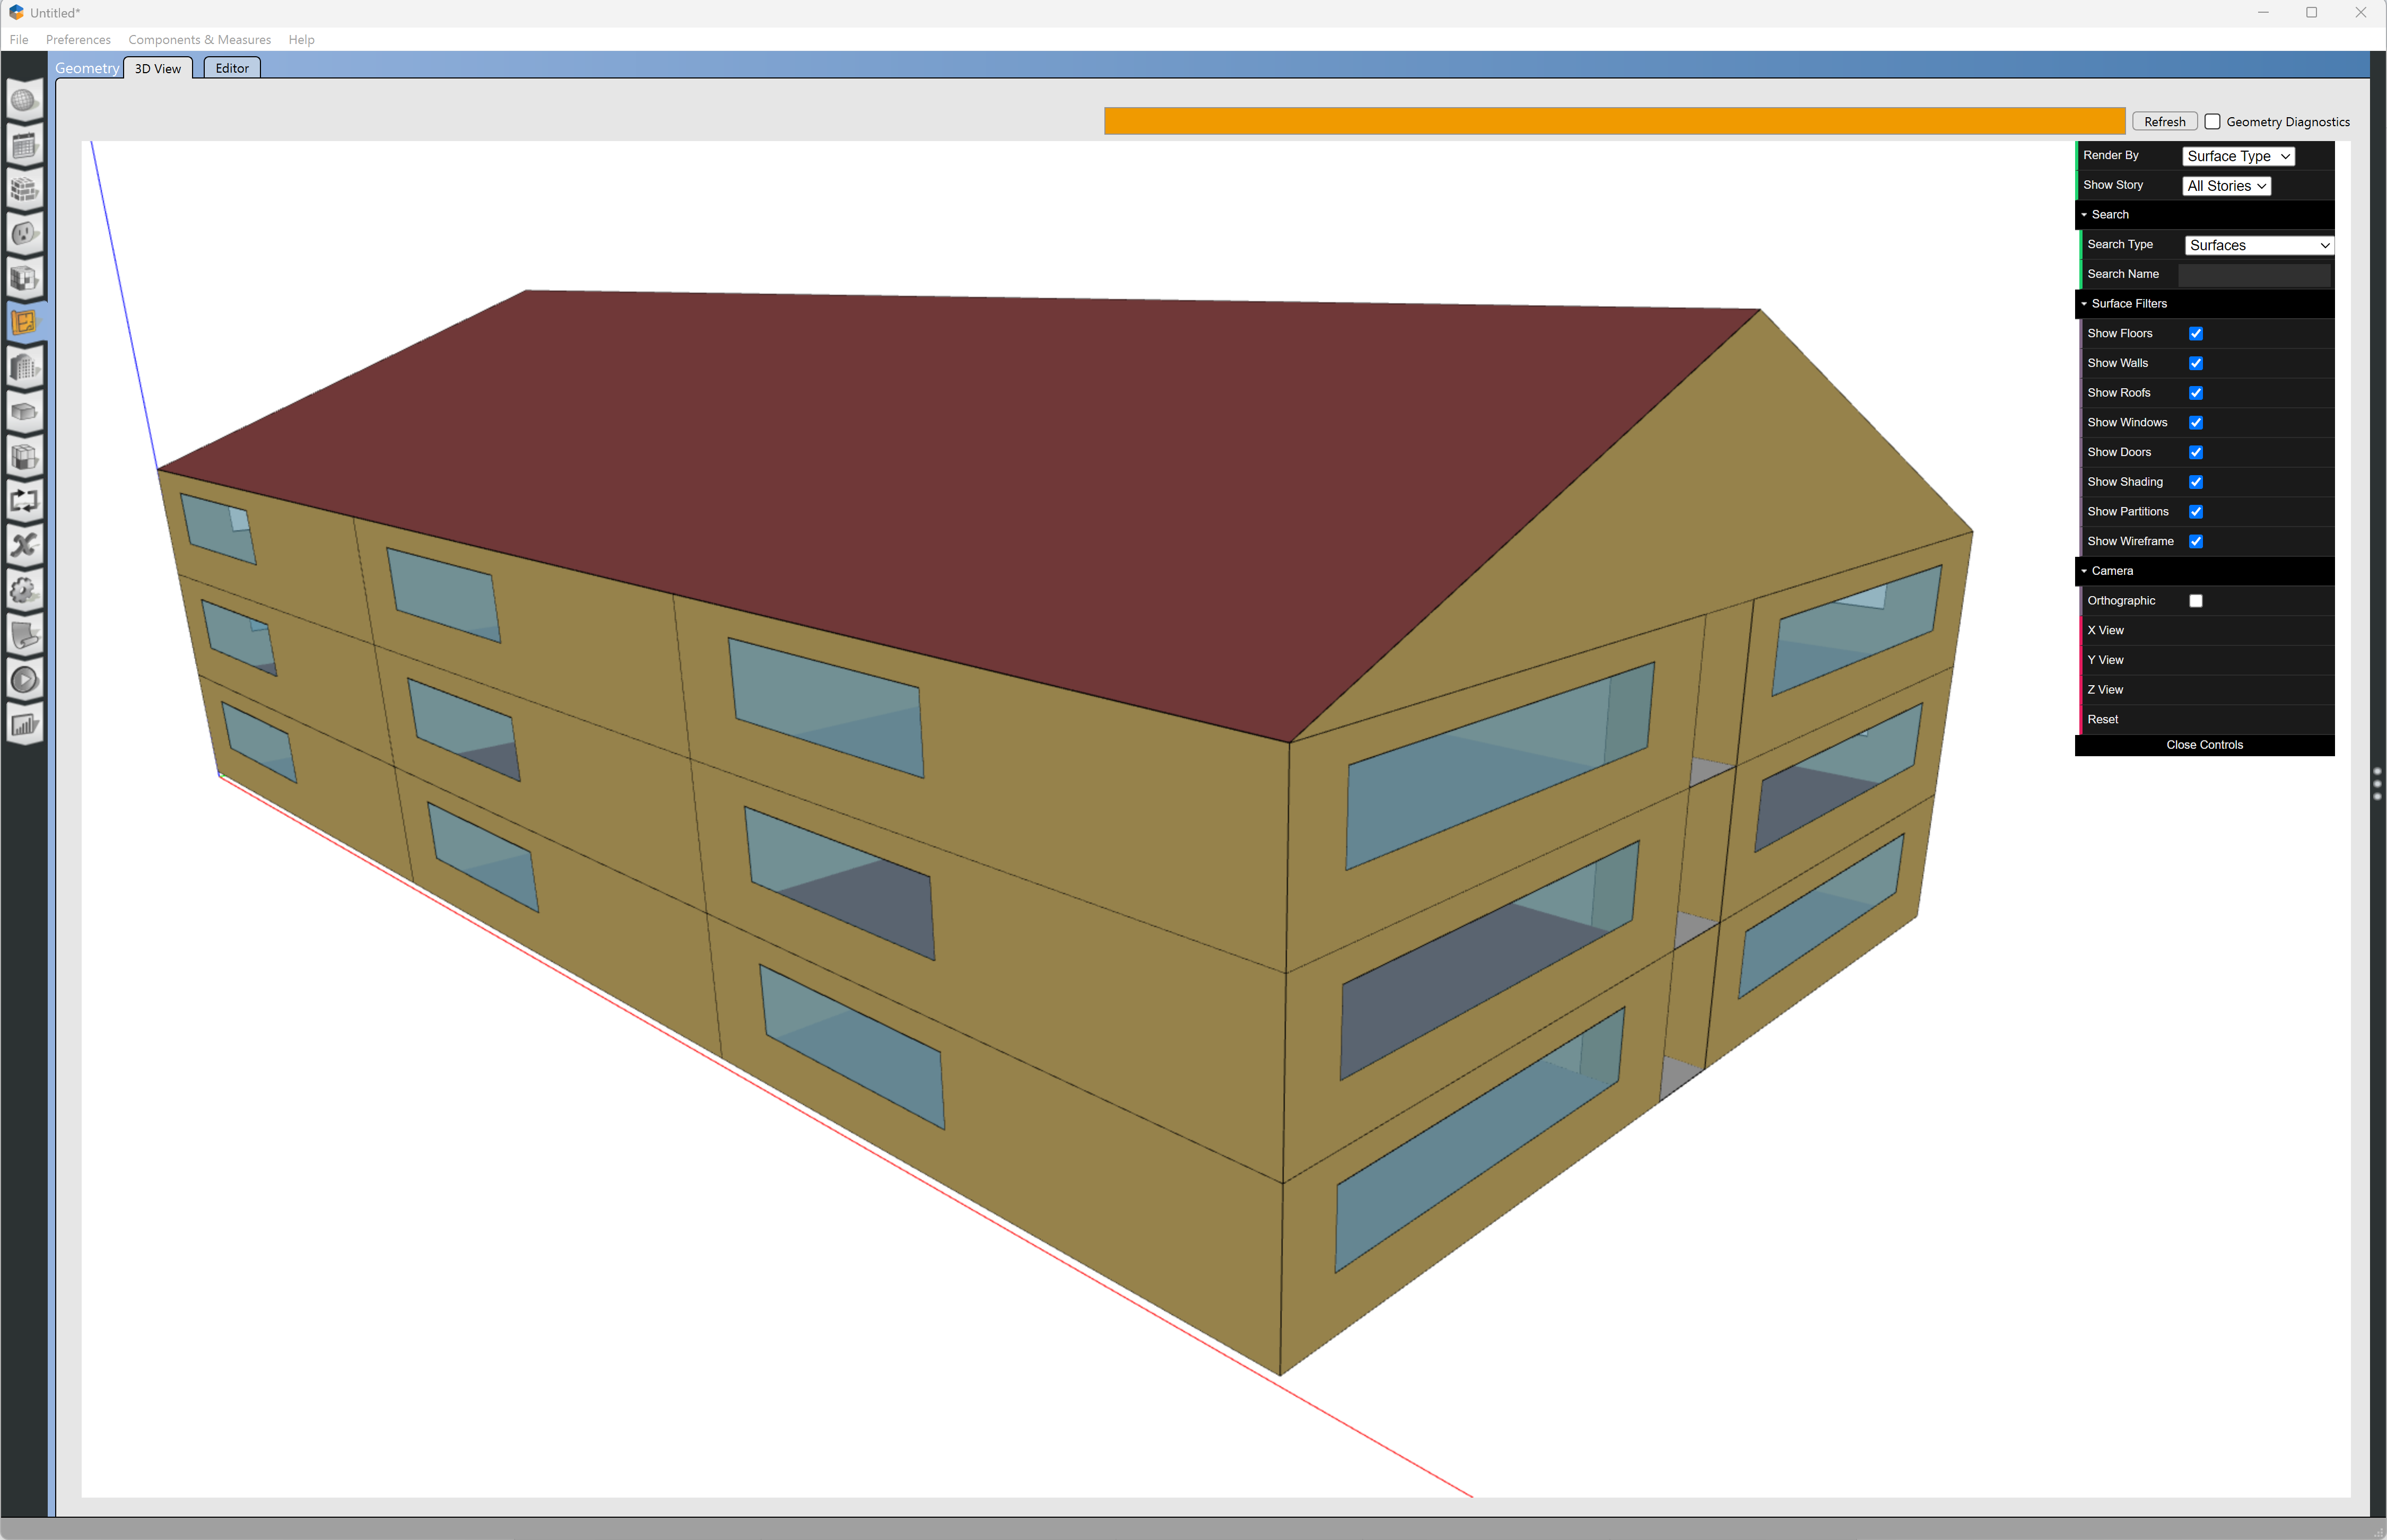Viewport: 2387px width, 1540px height.
Task: Toggle the Orthographic camera switch
Action: pyautogui.click(x=2196, y=600)
